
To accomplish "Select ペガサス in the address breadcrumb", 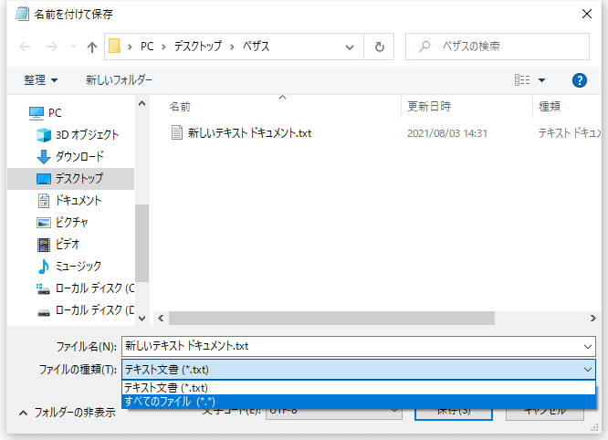I will [x=256, y=47].
